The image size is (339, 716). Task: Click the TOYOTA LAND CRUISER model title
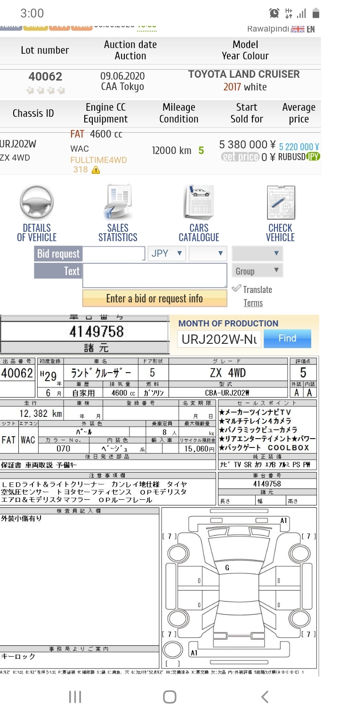244,74
